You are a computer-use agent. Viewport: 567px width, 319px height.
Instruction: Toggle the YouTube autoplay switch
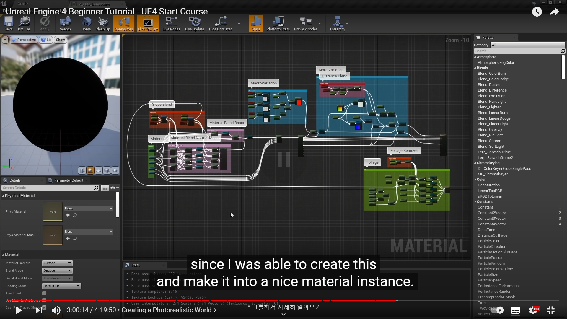tap(497, 310)
